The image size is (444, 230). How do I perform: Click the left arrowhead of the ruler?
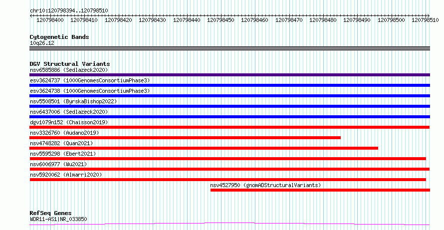coord(31,16)
